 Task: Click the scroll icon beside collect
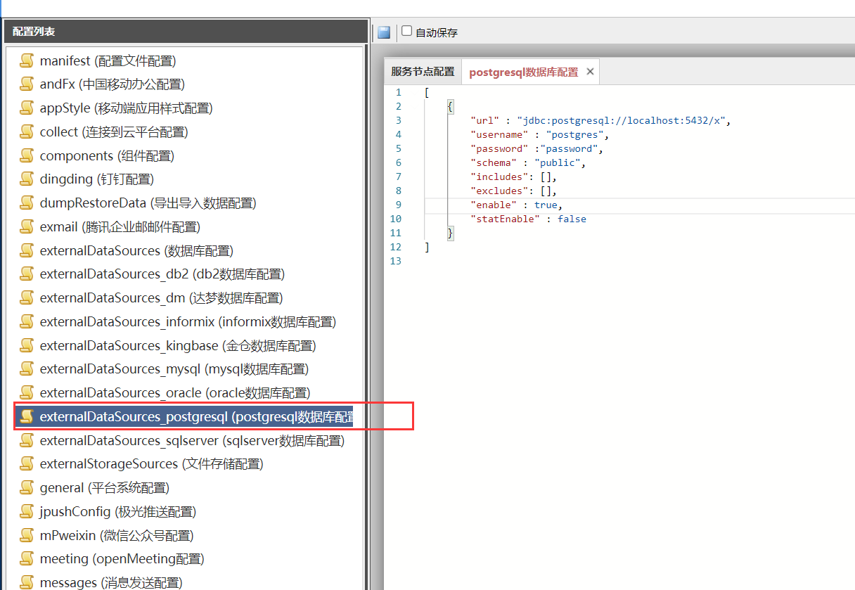pos(27,132)
